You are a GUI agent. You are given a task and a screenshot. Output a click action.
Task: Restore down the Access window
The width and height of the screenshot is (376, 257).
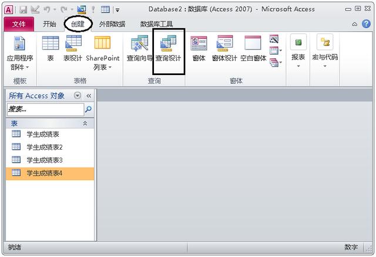click(x=358, y=9)
